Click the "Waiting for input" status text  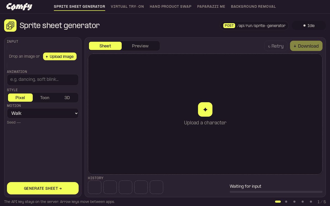pyautogui.click(x=245, y=186)
